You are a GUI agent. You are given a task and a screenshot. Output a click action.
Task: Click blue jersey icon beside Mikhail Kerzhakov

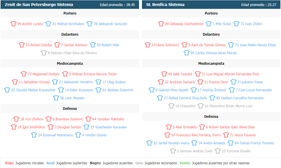click(x=48, y=24)
